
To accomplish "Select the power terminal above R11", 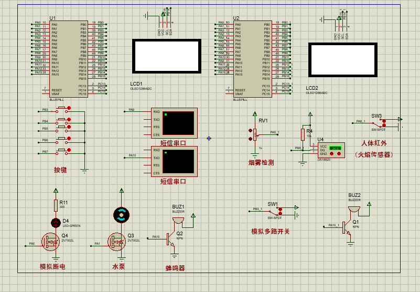I will point(56,191).
